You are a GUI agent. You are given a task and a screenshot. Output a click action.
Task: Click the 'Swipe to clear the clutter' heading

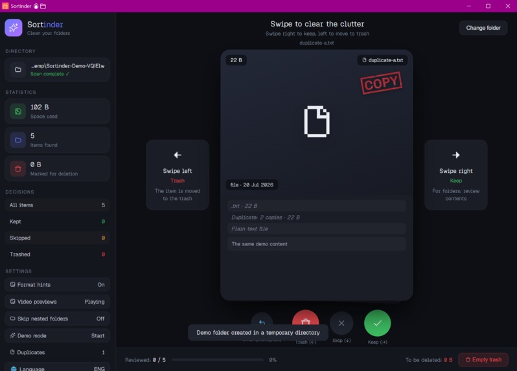click(317, 24)
